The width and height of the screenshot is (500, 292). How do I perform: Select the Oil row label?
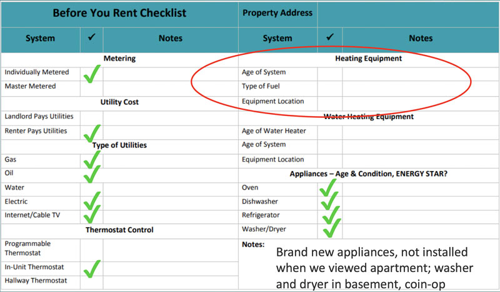pos(9,173)
